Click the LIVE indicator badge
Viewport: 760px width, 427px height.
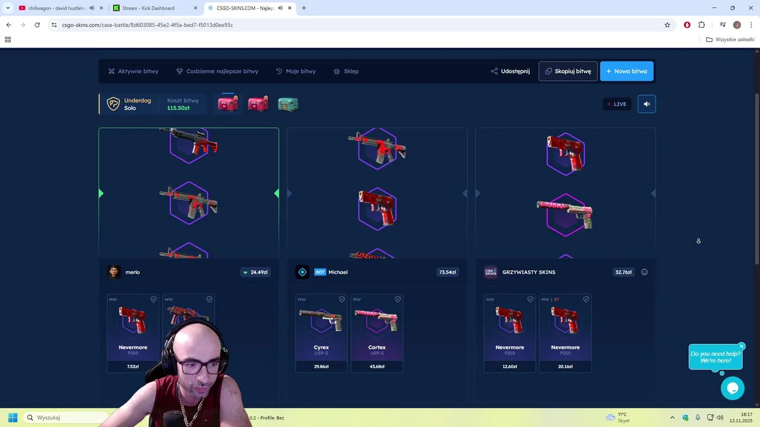coord(617,104)
